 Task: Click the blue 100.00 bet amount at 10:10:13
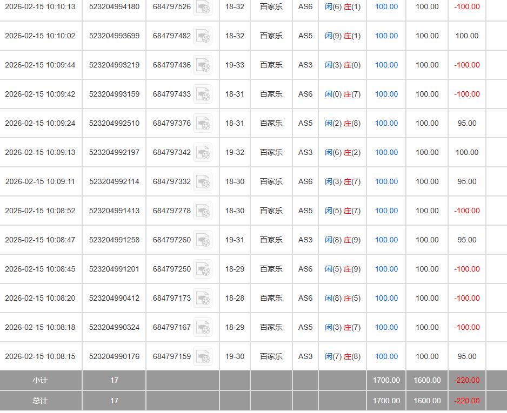pos(386,7)
